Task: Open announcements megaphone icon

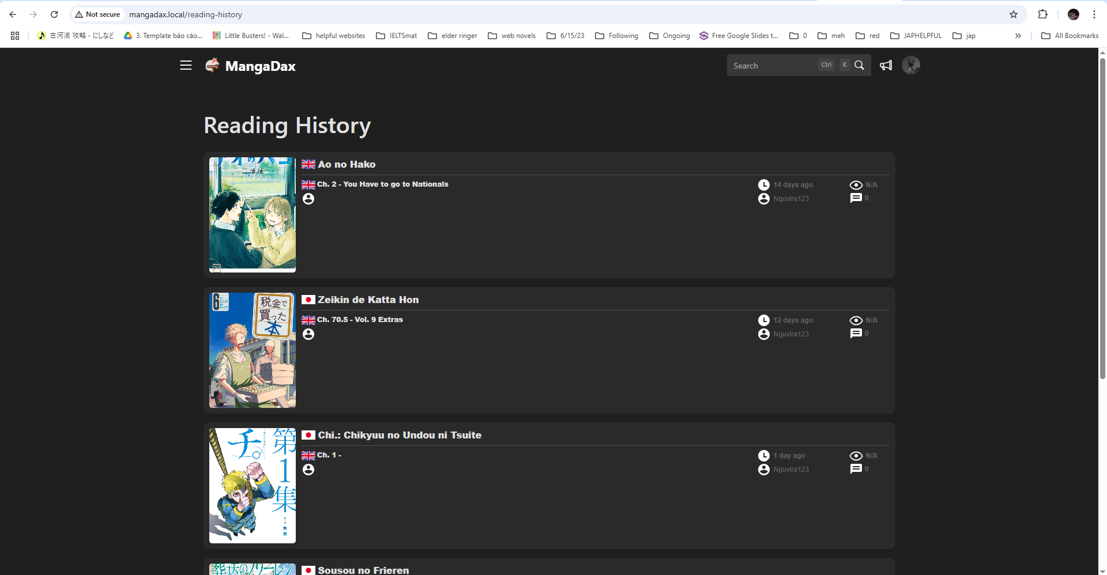Action: pos(886,66)
